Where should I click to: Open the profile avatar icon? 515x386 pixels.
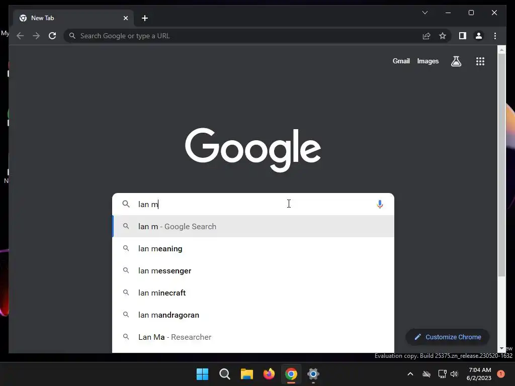click(479, 36)
